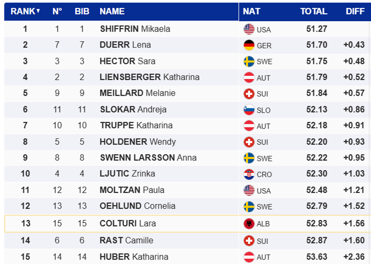Screen dimensions: 371x264
Task: Click the USA flag beside Shiffrin
Action: pyautogui.click(x=249, y=29)
